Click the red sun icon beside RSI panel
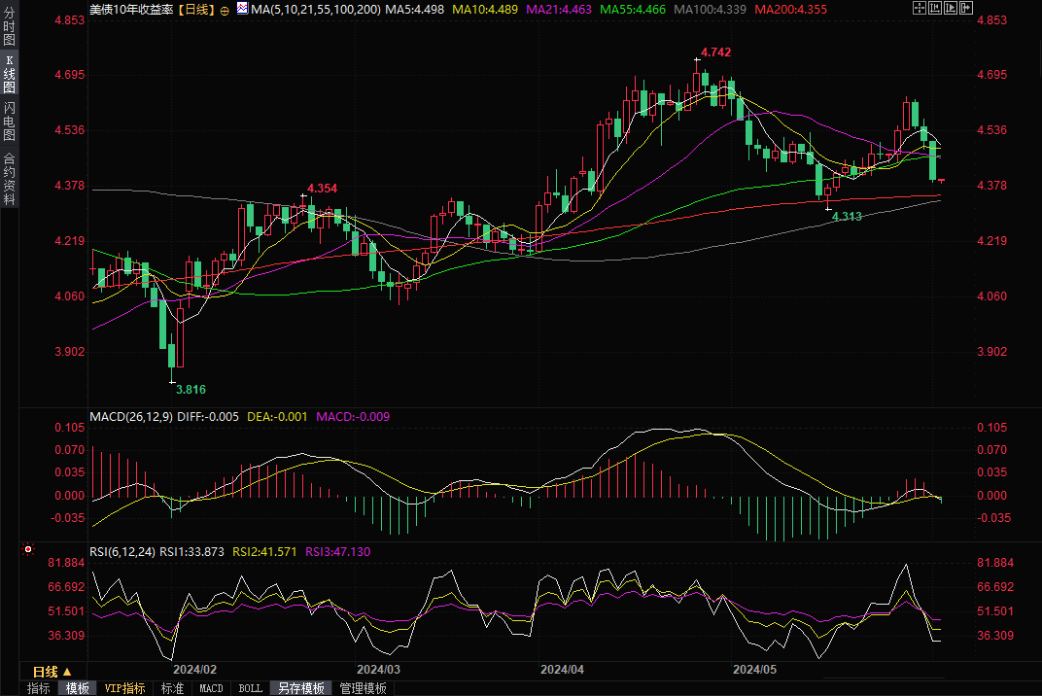 tap(28, 550)
